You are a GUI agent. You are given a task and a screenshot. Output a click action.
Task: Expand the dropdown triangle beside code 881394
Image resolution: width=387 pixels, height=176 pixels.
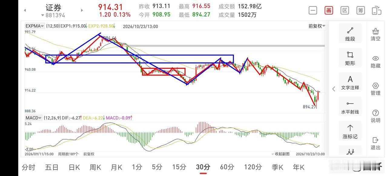(x=43, y=15)
